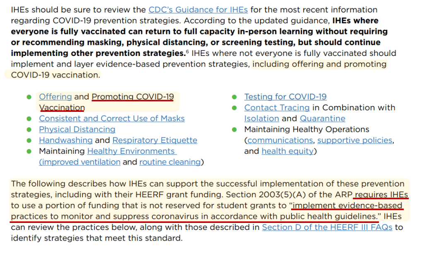Click the Handwashing link
424x254 pixels.
(66, 140)
